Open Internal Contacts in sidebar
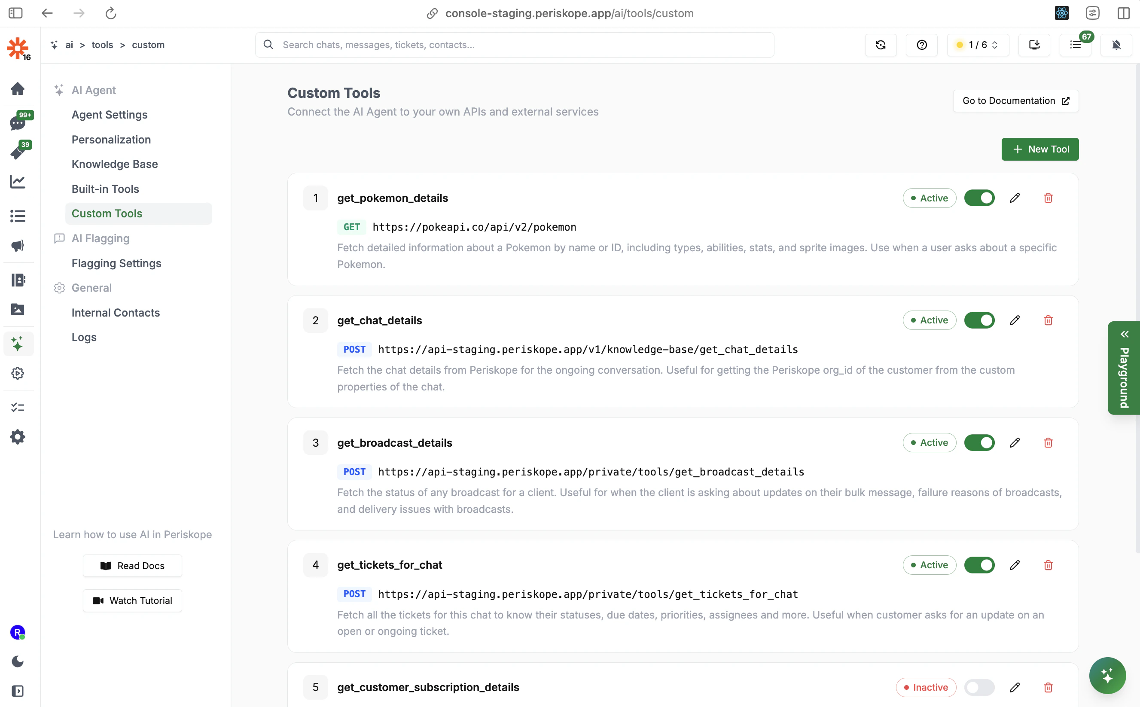The height and width of the screenshot is (707, 1140). 116,313
